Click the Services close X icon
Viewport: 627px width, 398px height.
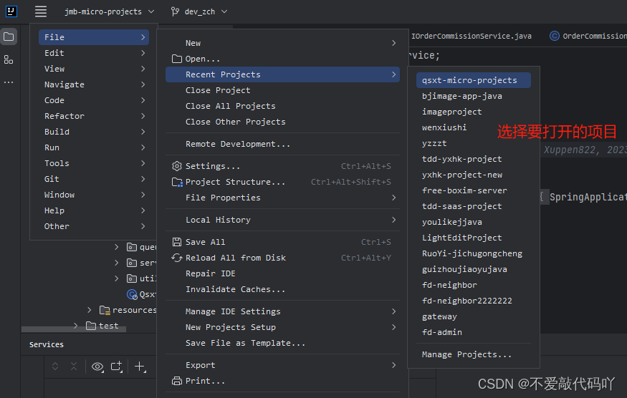click(74, 366)
